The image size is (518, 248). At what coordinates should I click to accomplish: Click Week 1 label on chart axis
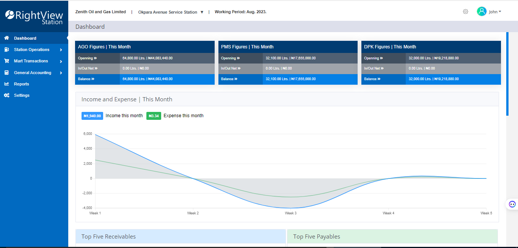(95, 213)
